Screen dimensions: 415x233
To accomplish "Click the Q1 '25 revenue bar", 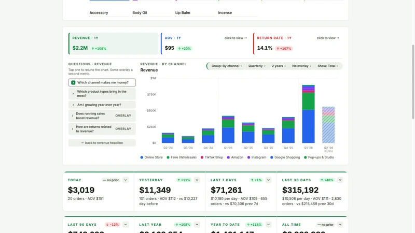I will click(228, 129).
